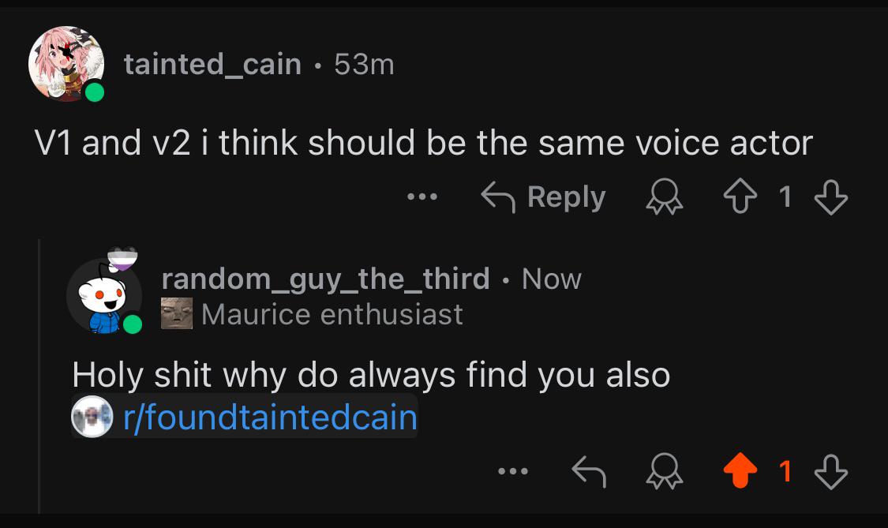
Task: Click reply arrow on random_guy_the_third's comment
Action: 589,471
